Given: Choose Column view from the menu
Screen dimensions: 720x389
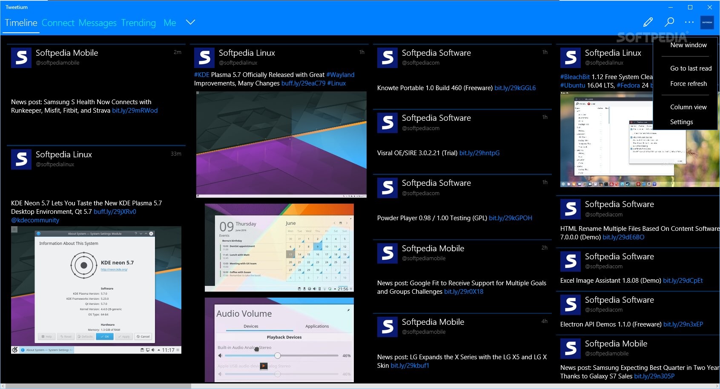Looking at the screenshot, I should 688,107.
